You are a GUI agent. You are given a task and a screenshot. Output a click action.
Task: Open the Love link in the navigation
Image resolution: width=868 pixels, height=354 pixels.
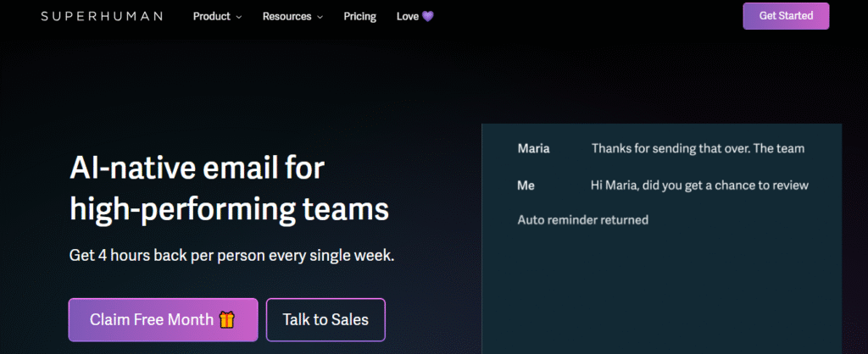point(415,17)
